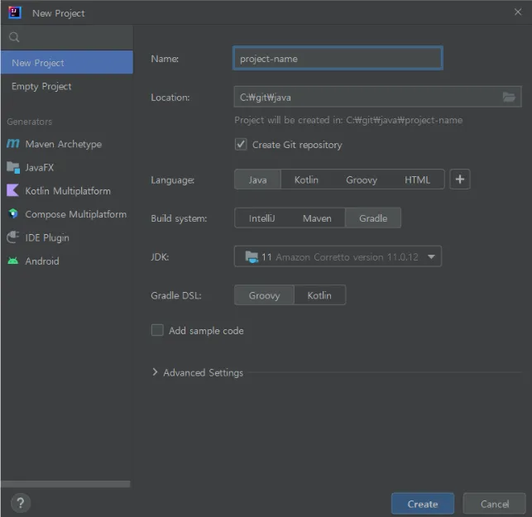532x517 pixels.
Task: Select Kotlin as the language
Action: tap(306, 180)
